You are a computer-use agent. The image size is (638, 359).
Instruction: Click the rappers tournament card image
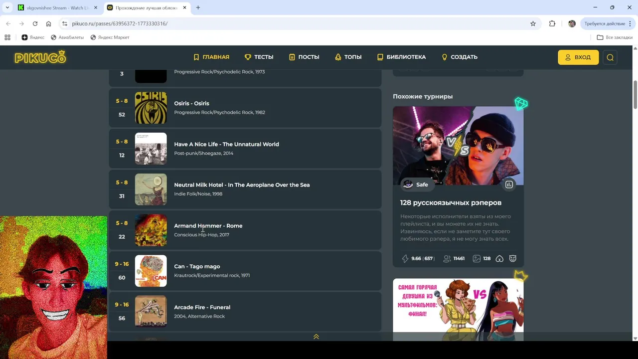point(458,146)
